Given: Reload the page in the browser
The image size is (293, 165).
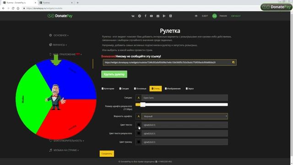Looking at the screenshot, I should pos(13,8).
